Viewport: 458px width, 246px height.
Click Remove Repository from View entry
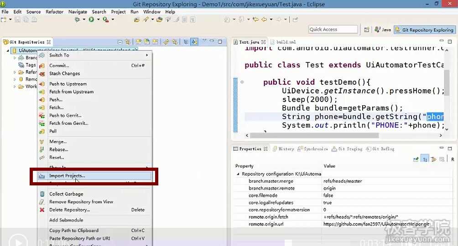pyautogui.click(x=94, y=202)
